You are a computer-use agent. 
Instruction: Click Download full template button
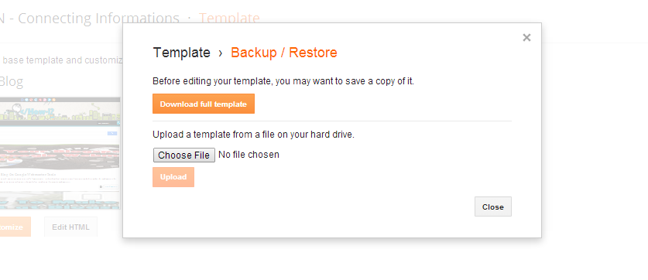coord(204,104)
